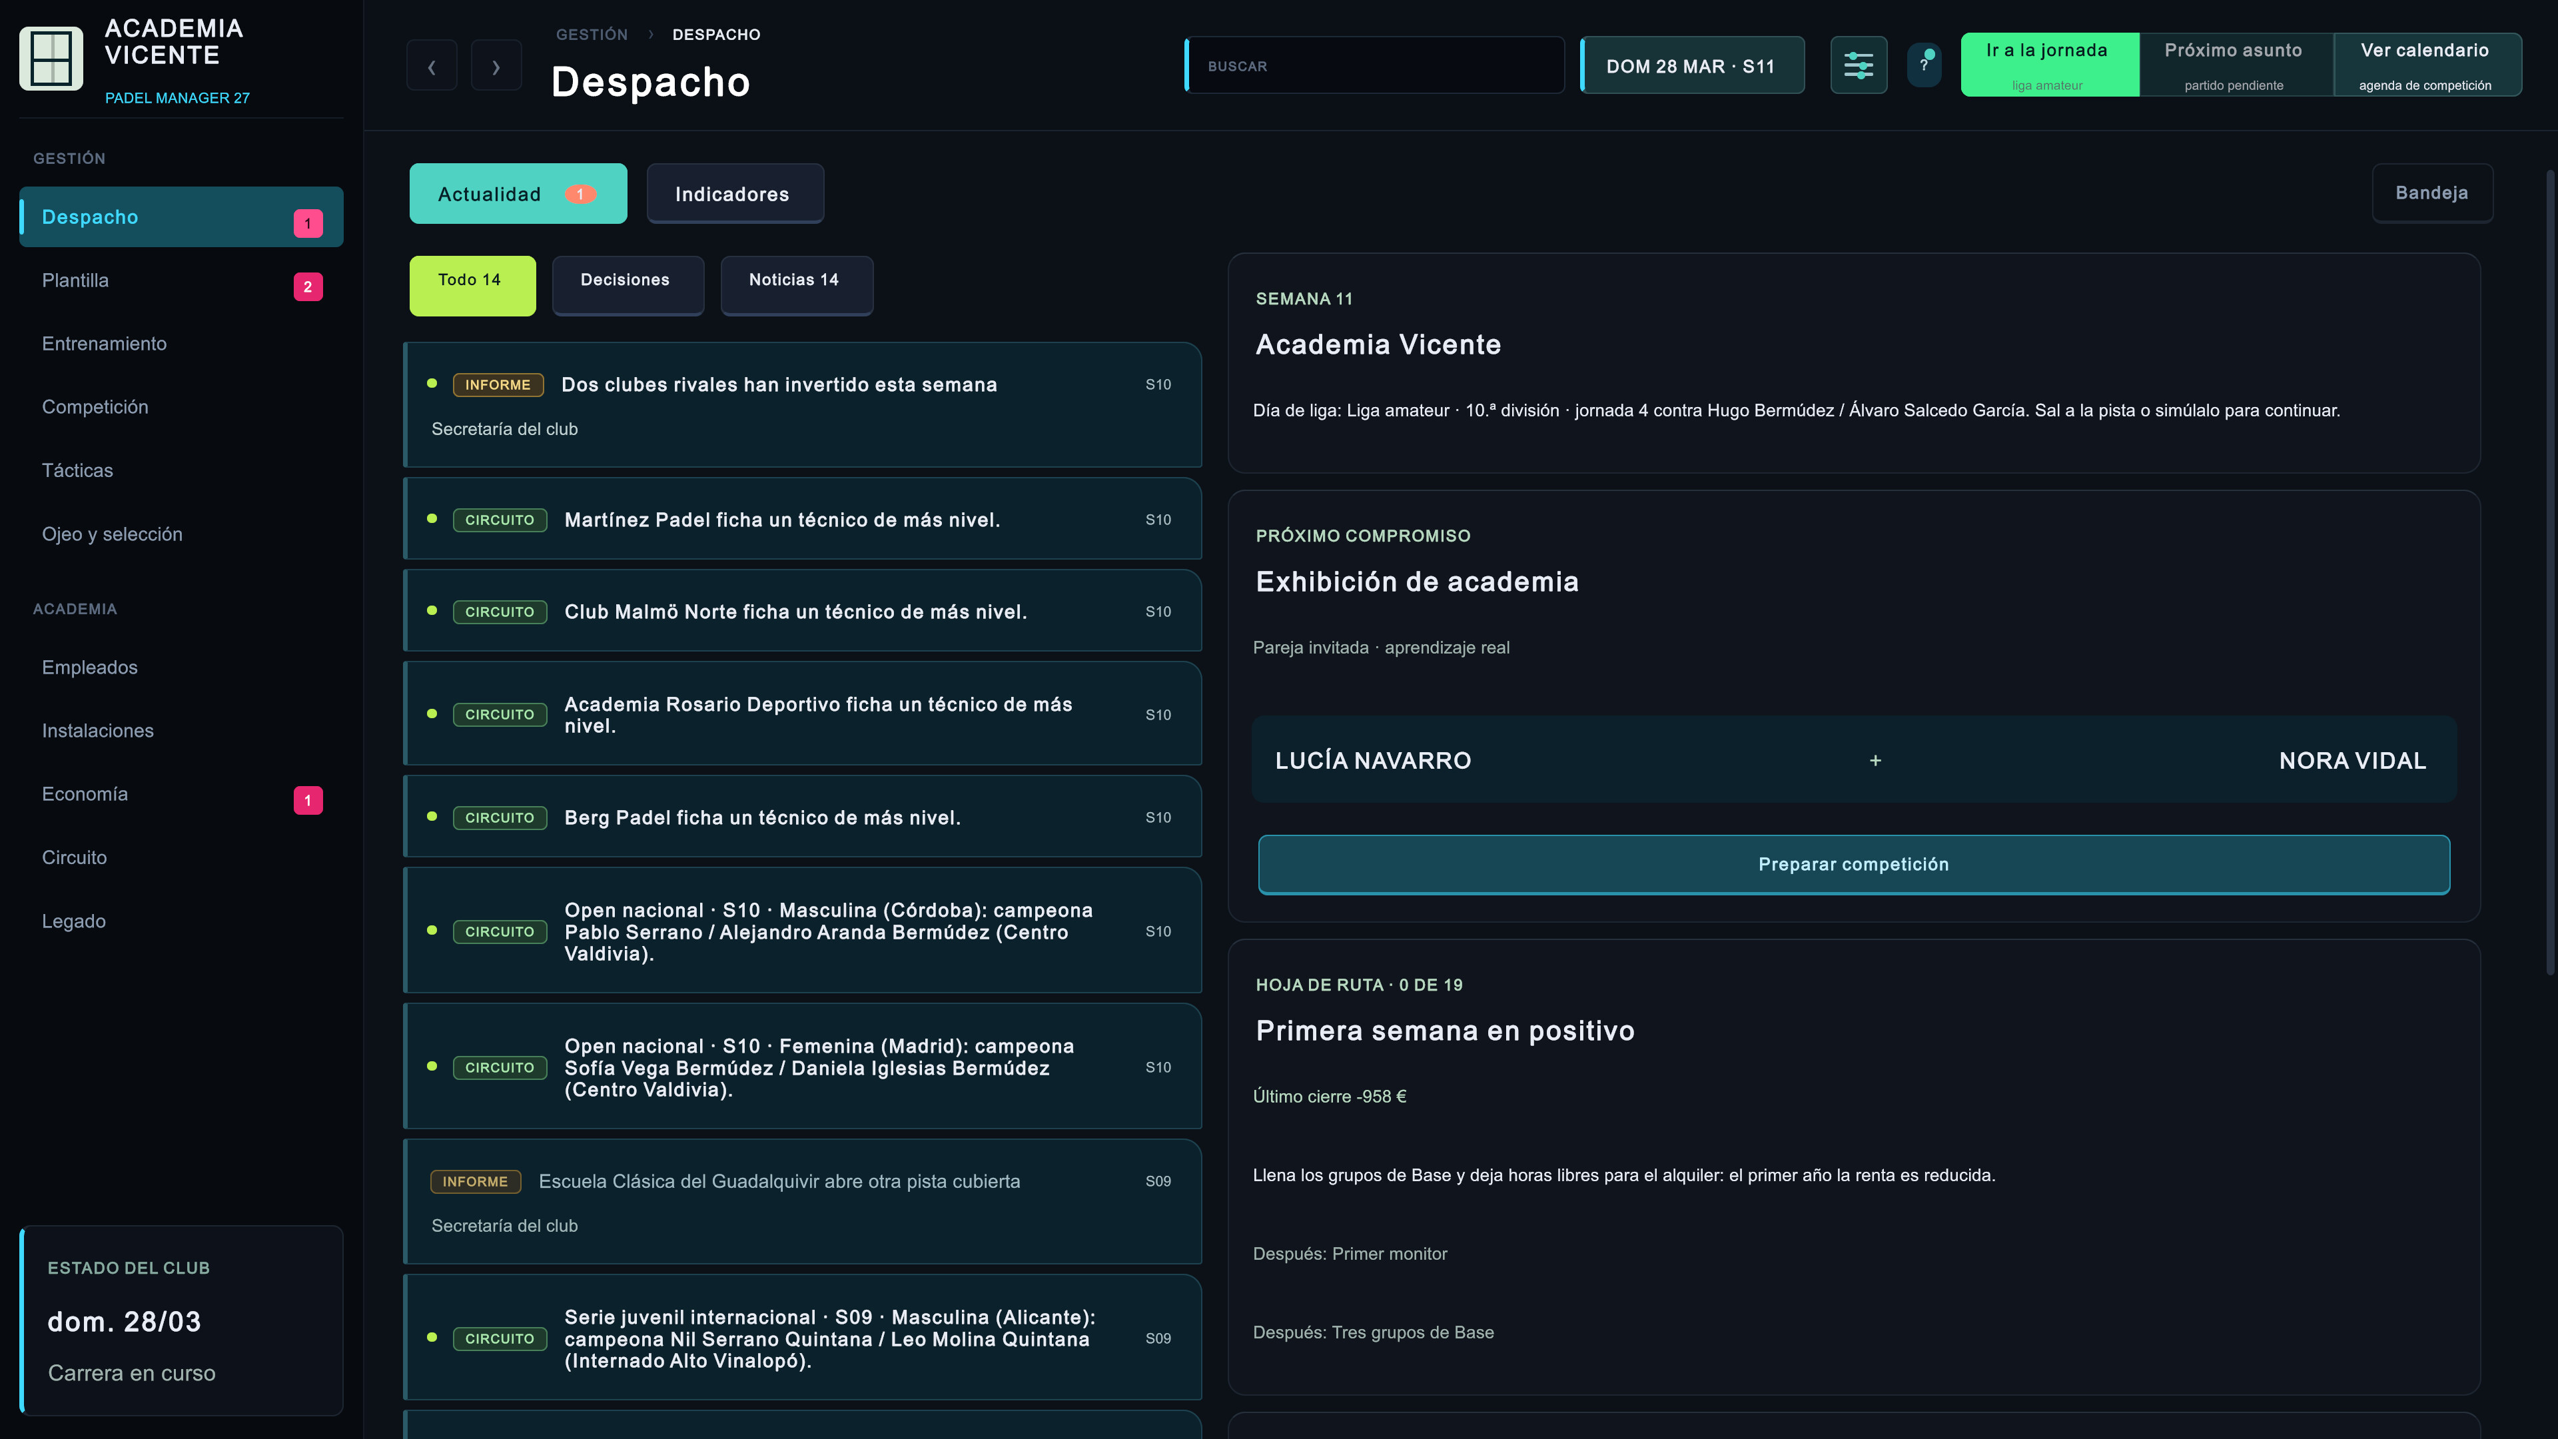Open news item Berg Padel ficha un técnico
Screen dimensions: 2558x1439
(802, 817)
